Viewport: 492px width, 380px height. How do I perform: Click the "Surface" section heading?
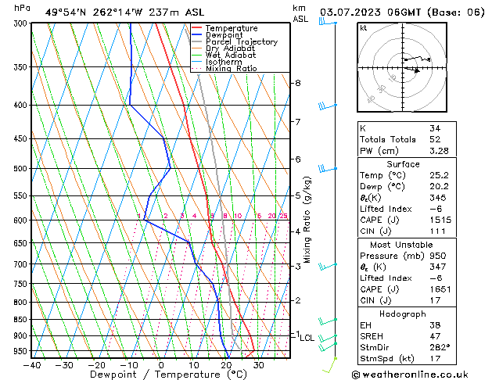(403, 164)
